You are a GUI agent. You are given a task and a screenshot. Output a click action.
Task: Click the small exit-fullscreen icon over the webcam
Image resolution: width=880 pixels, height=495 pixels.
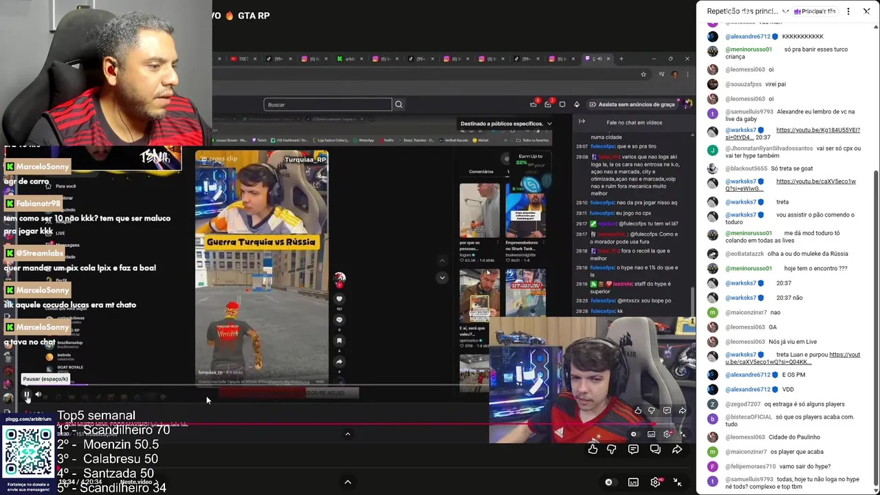(682, 434)
